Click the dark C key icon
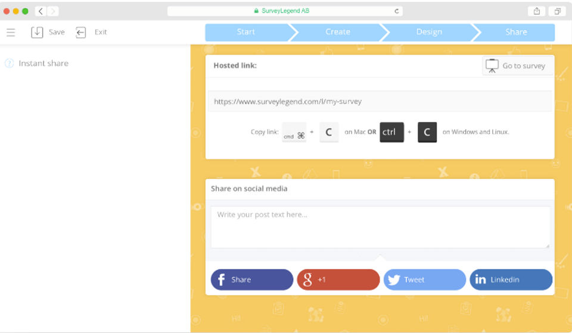 coord(427,132)
